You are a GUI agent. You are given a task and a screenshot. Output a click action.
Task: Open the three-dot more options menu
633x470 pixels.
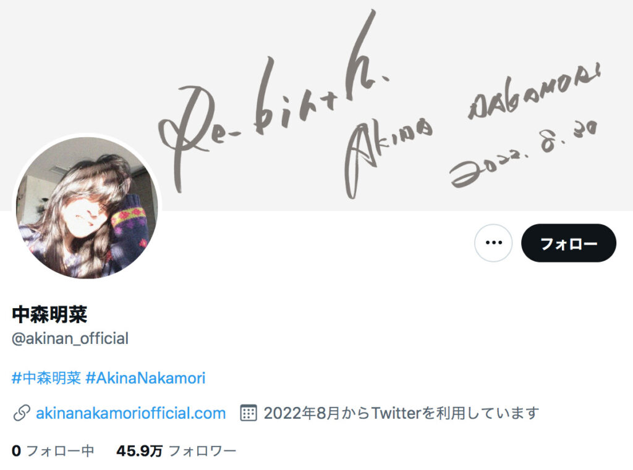click(493, 243)
